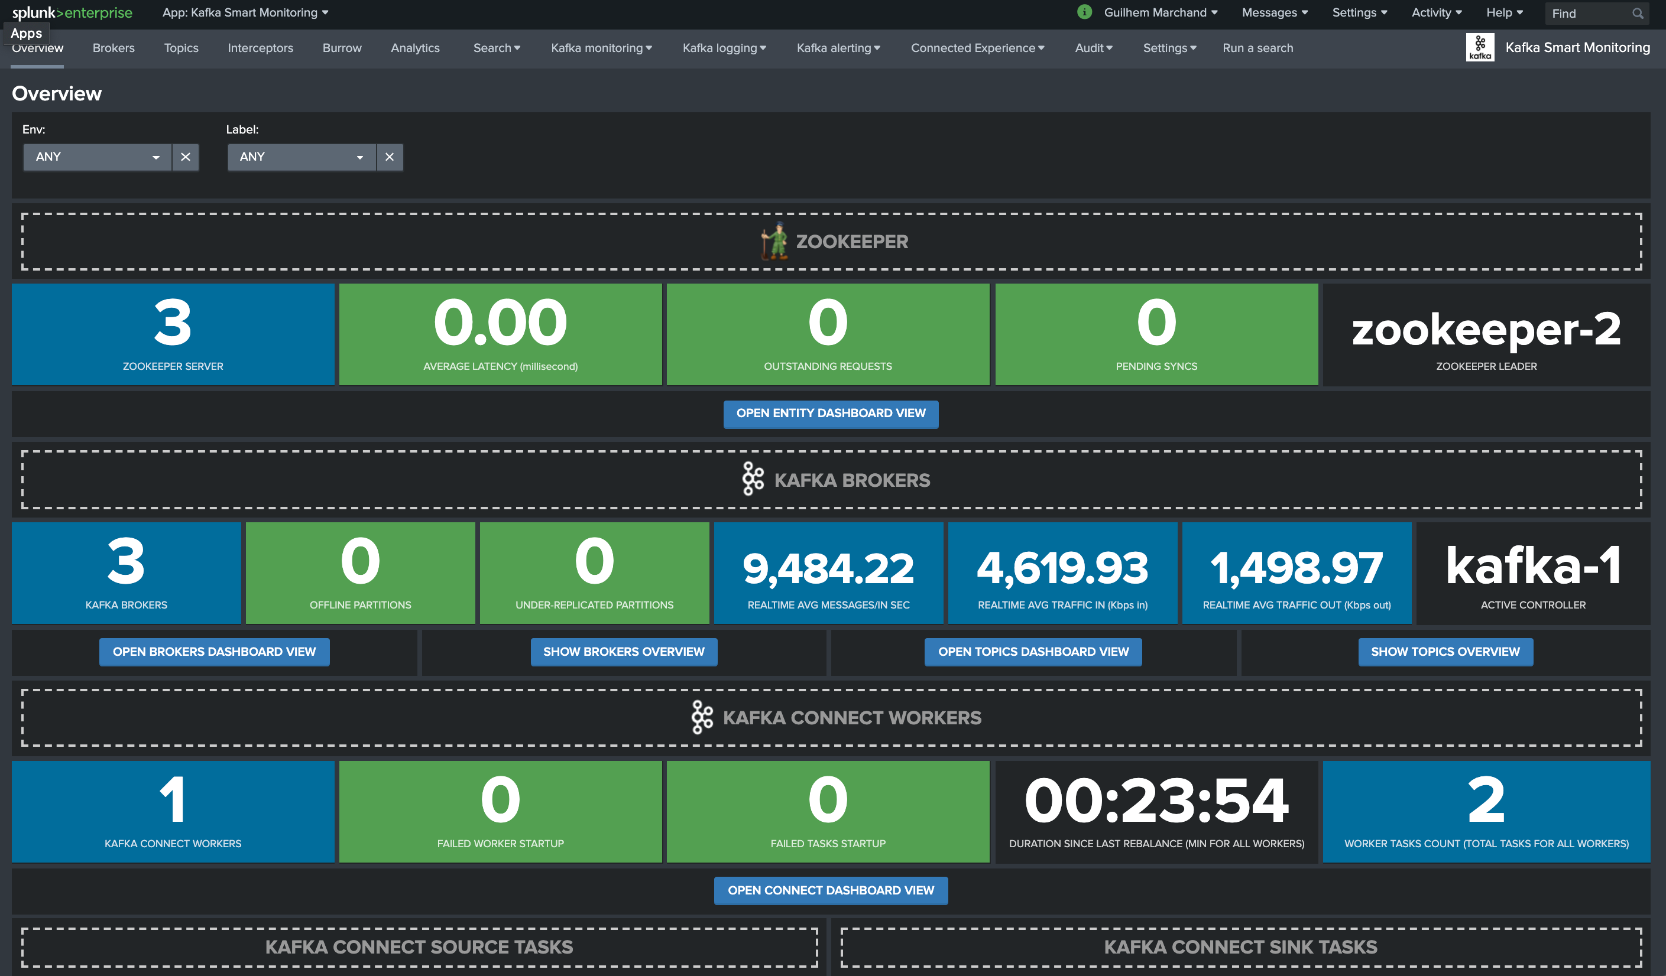Click the kafka-1 ACTIVE CONTROLLER tile
This screenshot has height=976, width=1666.
[x=1533, y=573]
